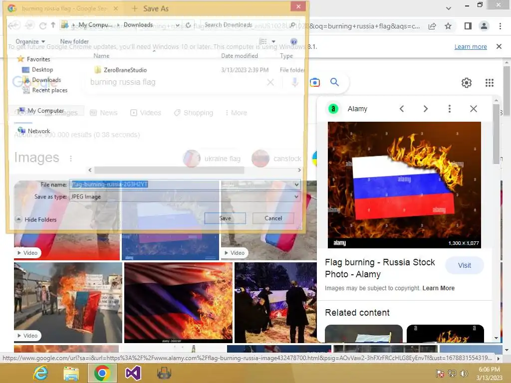This screenshot has height=383, width=511.
Task: Select Network in the navigation tree
Action: point(34,131)
